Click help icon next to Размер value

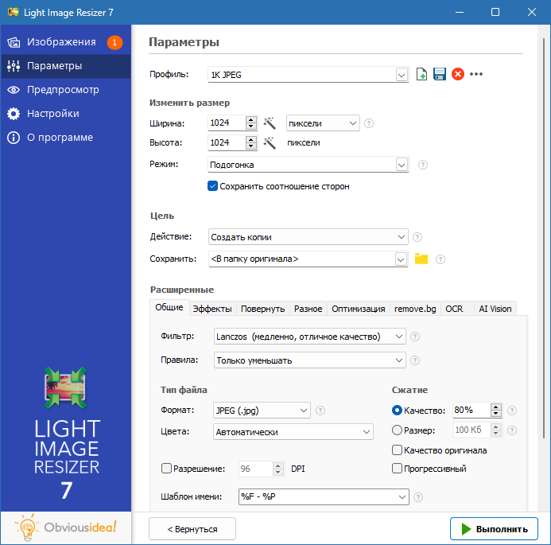[x=512, y=430]
